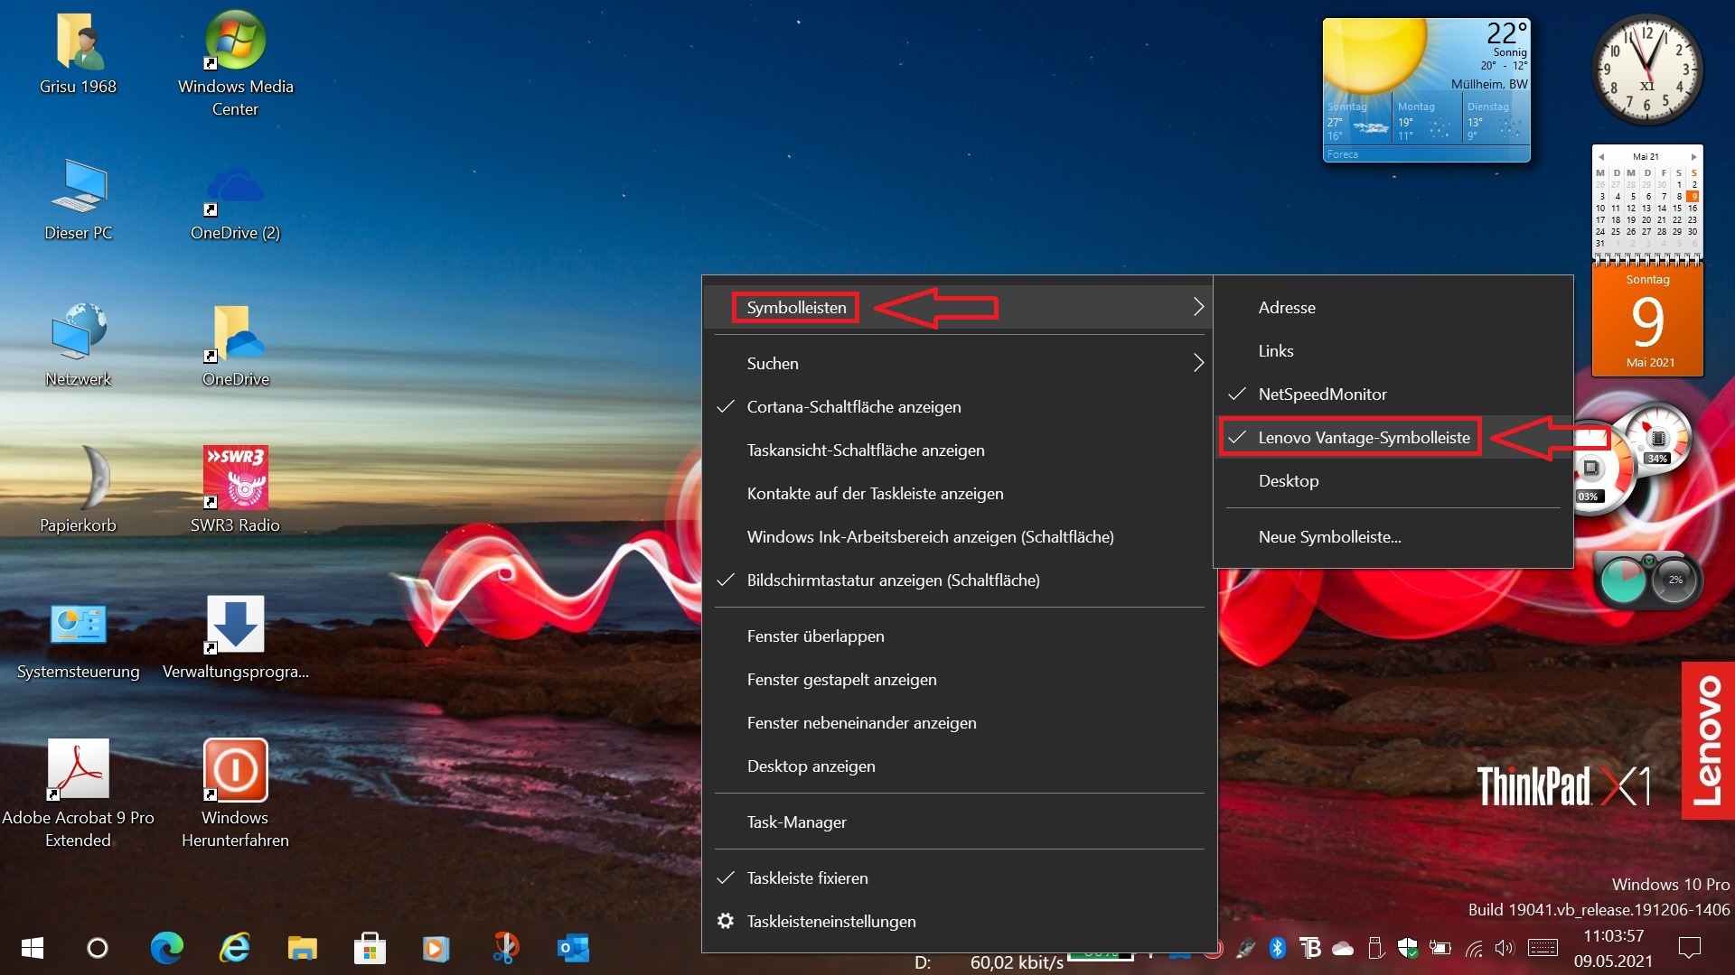Toggle Cortana-Schaltfläche anzeigen
Viewport: 1735px width, 975px height.
[960, 407]
